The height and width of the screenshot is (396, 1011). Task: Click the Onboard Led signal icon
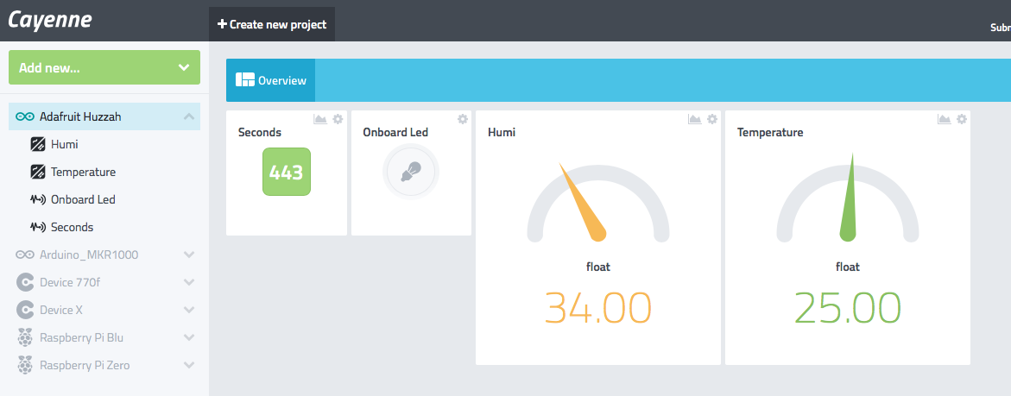38,199
